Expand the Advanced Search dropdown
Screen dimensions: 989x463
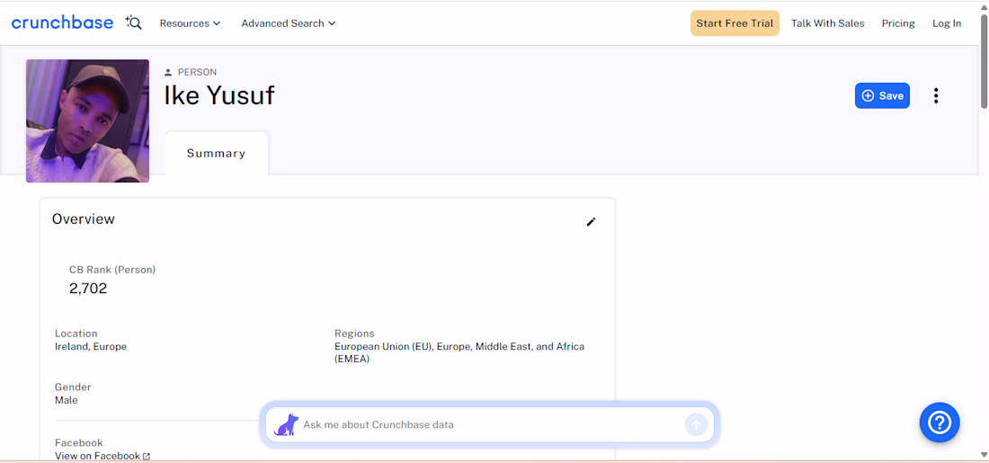click(289, 23)
